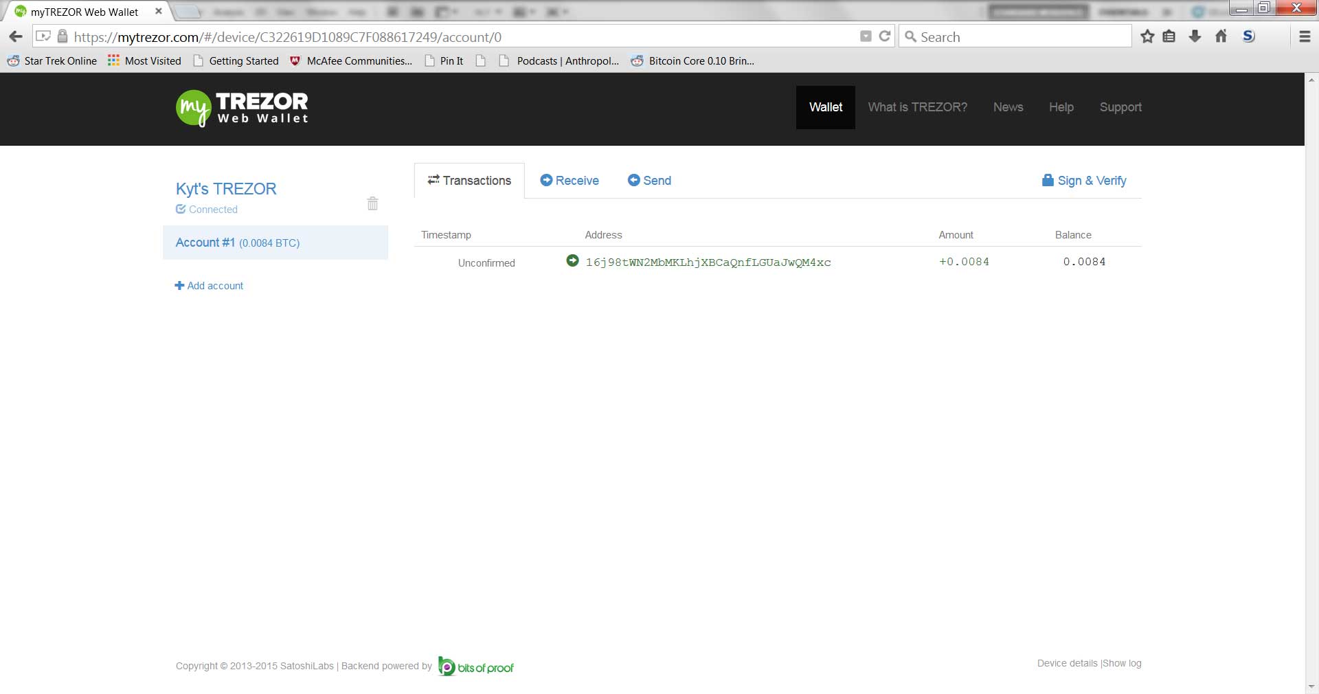Switch to the Transactions tab
Screen dimensions: 1319x694
point(469,181)
